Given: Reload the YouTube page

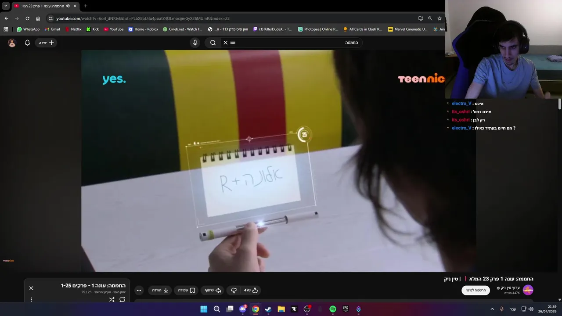Looking at the screenshot, I should coord(27,18).
